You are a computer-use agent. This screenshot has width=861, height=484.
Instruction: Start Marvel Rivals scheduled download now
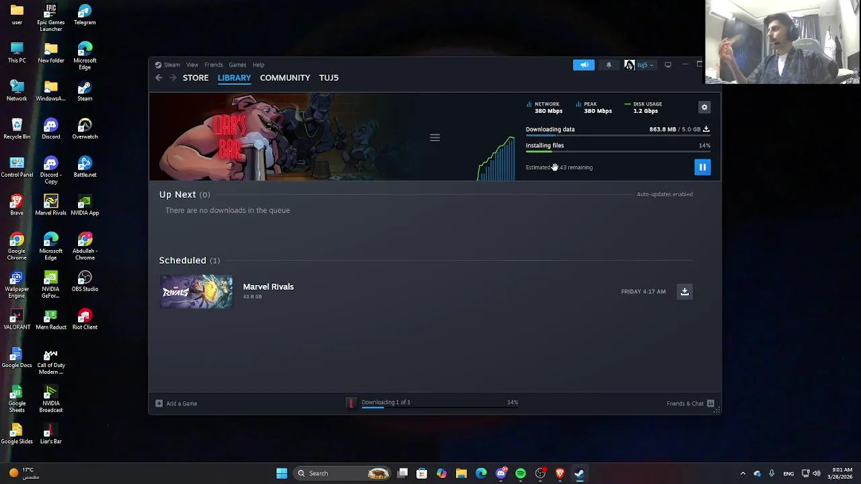point(684,292)
